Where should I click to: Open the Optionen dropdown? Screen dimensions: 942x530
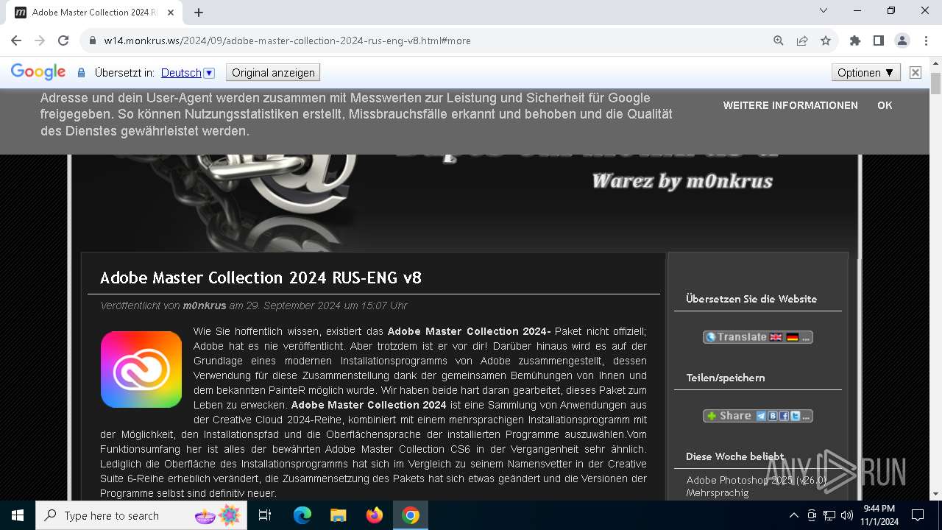[x=866, y=73]
